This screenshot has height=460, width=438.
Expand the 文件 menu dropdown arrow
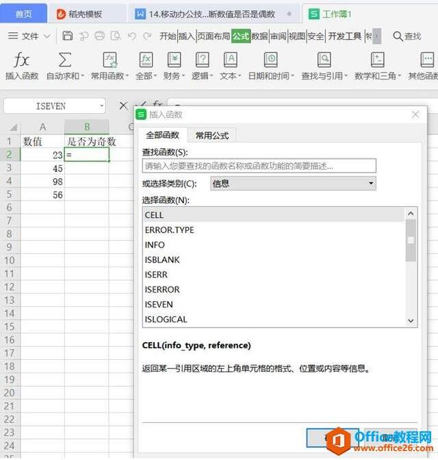(47, 36)
